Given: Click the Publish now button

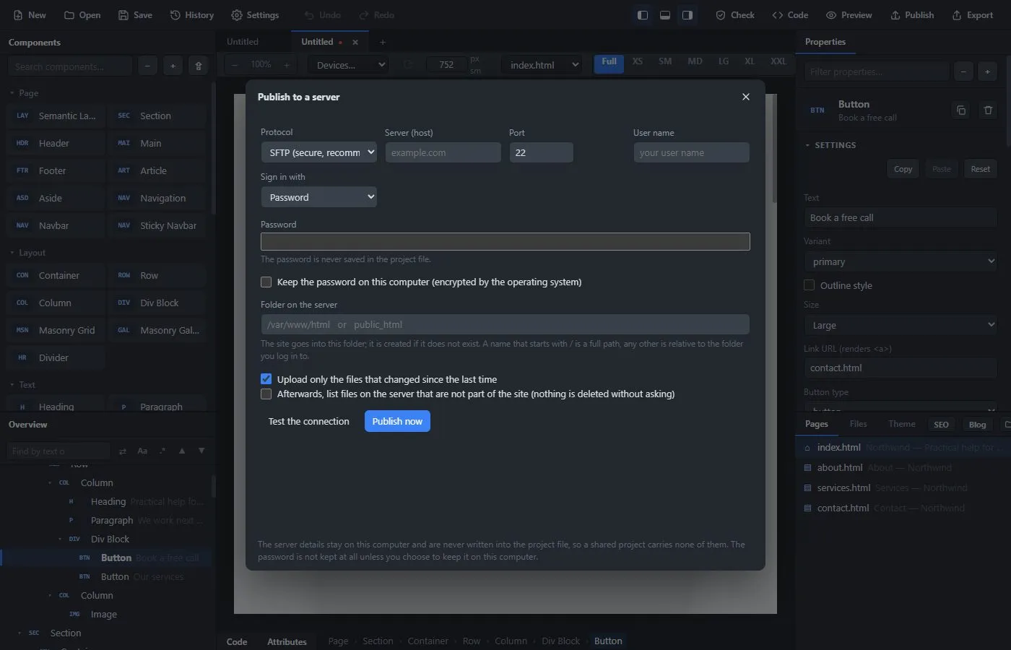Looking at the screenshot, I should (x=397, y=421).
